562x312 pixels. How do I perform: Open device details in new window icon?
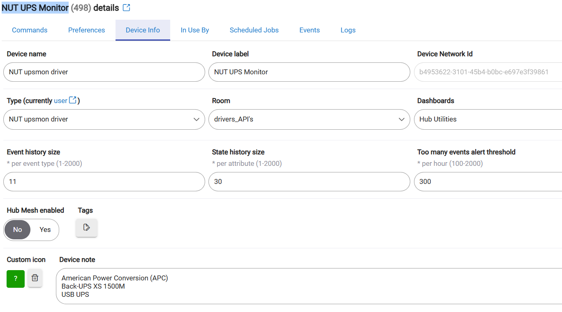127,8
